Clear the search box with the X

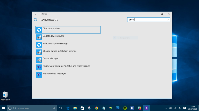coord(168,20)
